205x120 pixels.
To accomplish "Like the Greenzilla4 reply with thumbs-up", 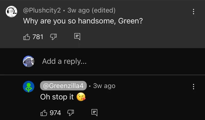I will point(44,112).
